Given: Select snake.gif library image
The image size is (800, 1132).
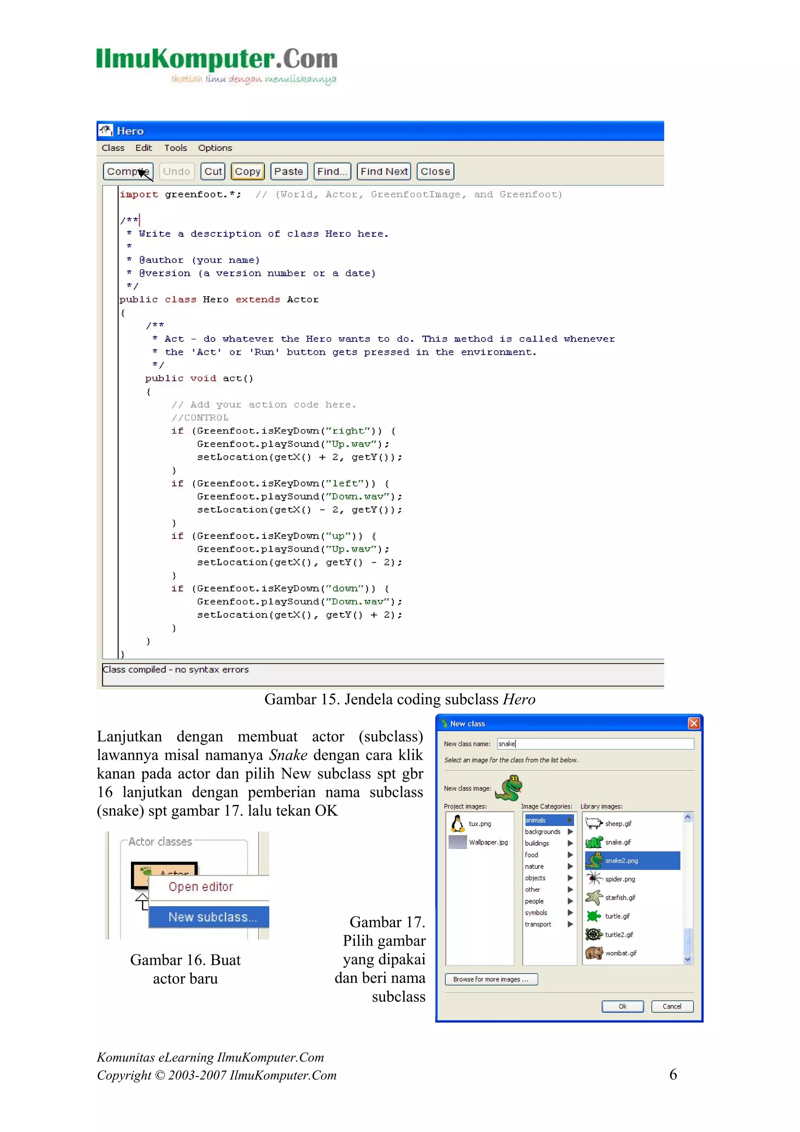Looking at the screenshot, I should click(x=632, y=842).
